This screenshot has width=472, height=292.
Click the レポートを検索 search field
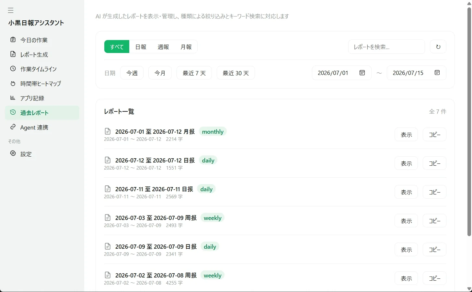(x=386, y=47)
